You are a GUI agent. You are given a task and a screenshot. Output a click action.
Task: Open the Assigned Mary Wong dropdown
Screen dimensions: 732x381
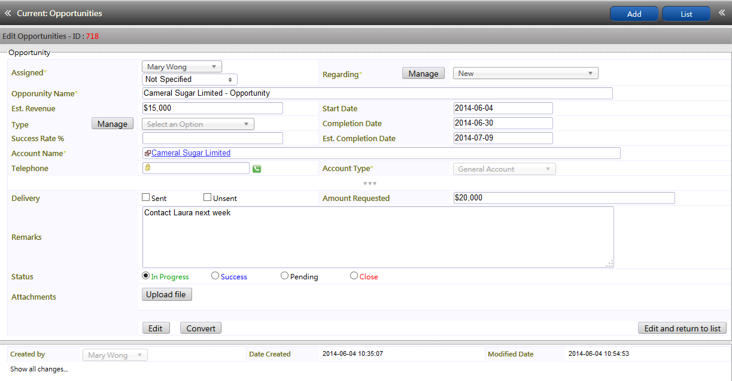pyautogui.click(x=182, y=67)
